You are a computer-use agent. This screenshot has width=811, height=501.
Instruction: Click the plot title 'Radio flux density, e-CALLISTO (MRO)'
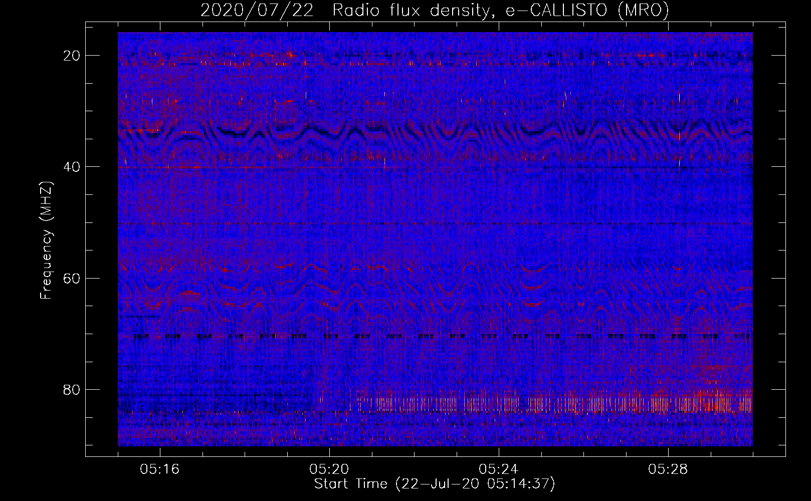tap(500, 10)
